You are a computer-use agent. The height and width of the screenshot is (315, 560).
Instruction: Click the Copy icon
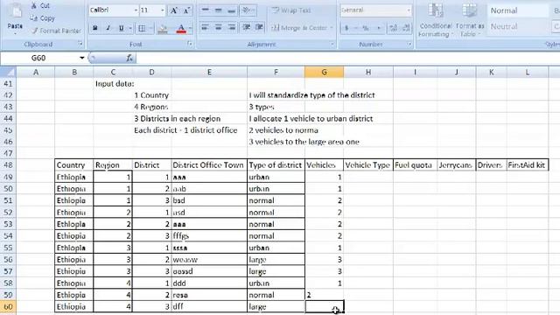(34, 17)
